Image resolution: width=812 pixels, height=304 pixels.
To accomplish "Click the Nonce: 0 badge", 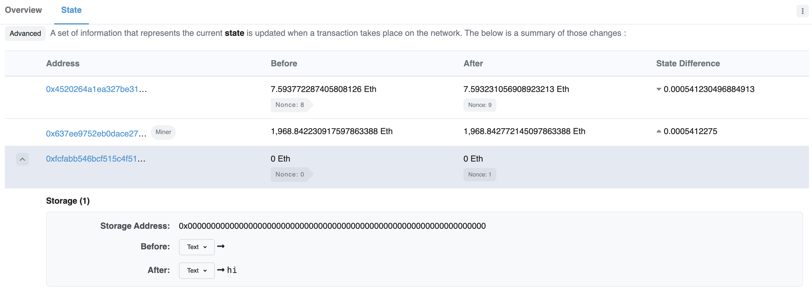I will 290,175.
